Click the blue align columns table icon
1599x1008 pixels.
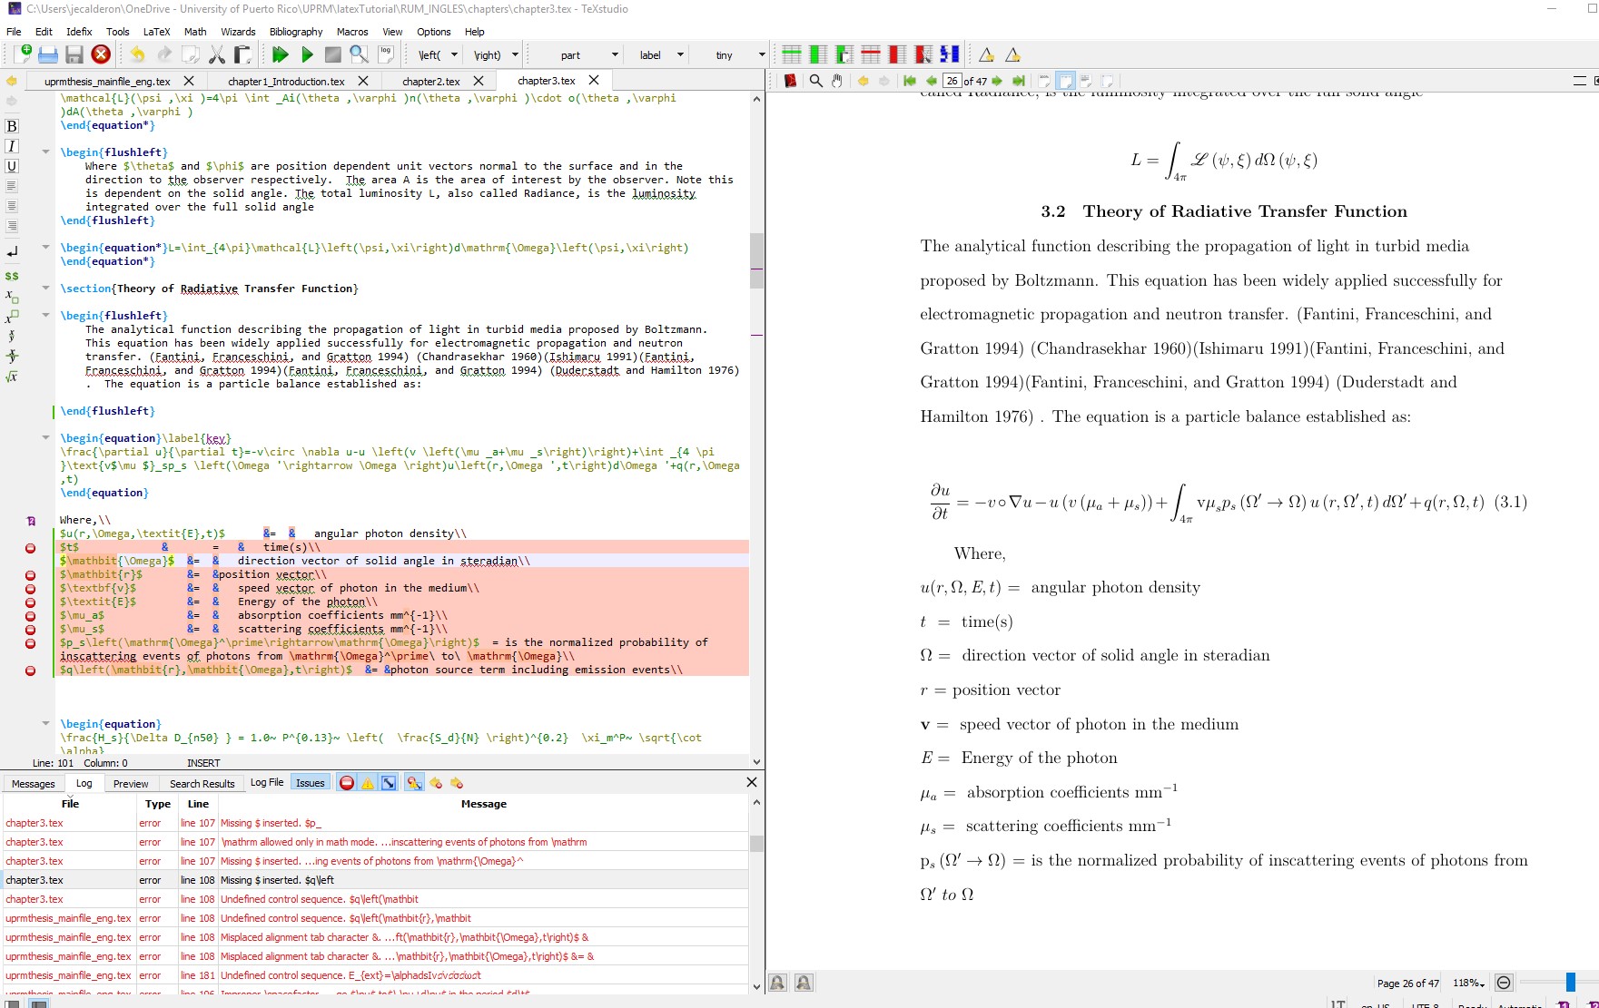tap(949, 54)
